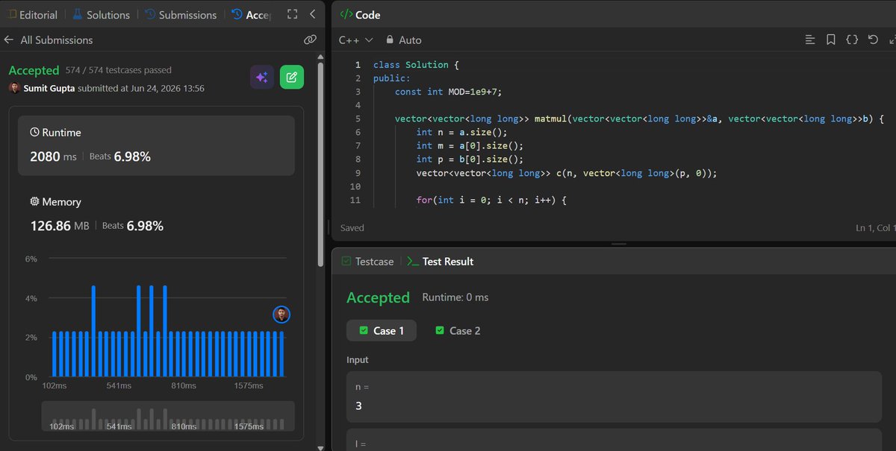Select the Accepted tab
The width and height of the screenshot is (896, 451).
pos(251,14)
